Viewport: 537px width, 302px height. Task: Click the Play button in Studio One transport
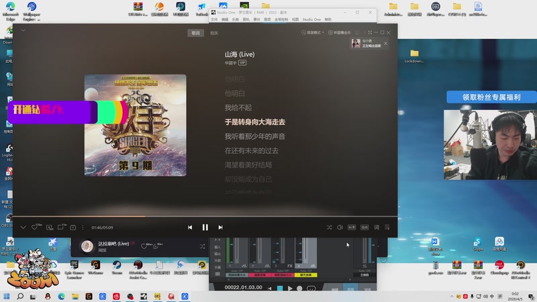[x=290, y=289]
